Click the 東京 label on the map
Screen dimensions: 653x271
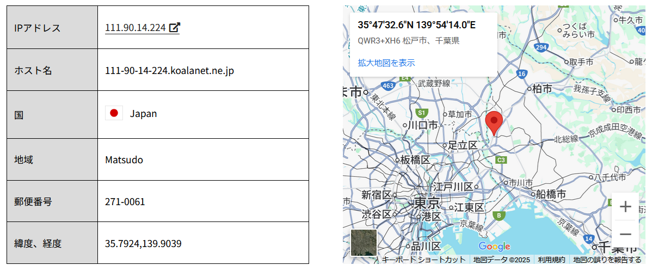click(x=427, y=204)
